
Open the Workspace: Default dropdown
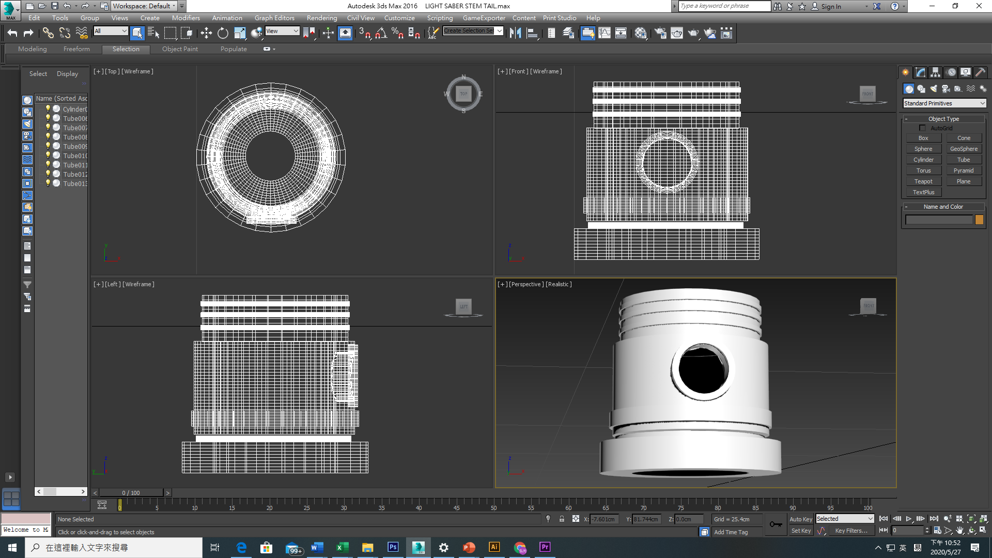145,6
